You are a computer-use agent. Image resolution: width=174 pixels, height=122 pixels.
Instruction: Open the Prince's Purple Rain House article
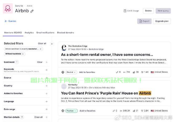(106, 93)
